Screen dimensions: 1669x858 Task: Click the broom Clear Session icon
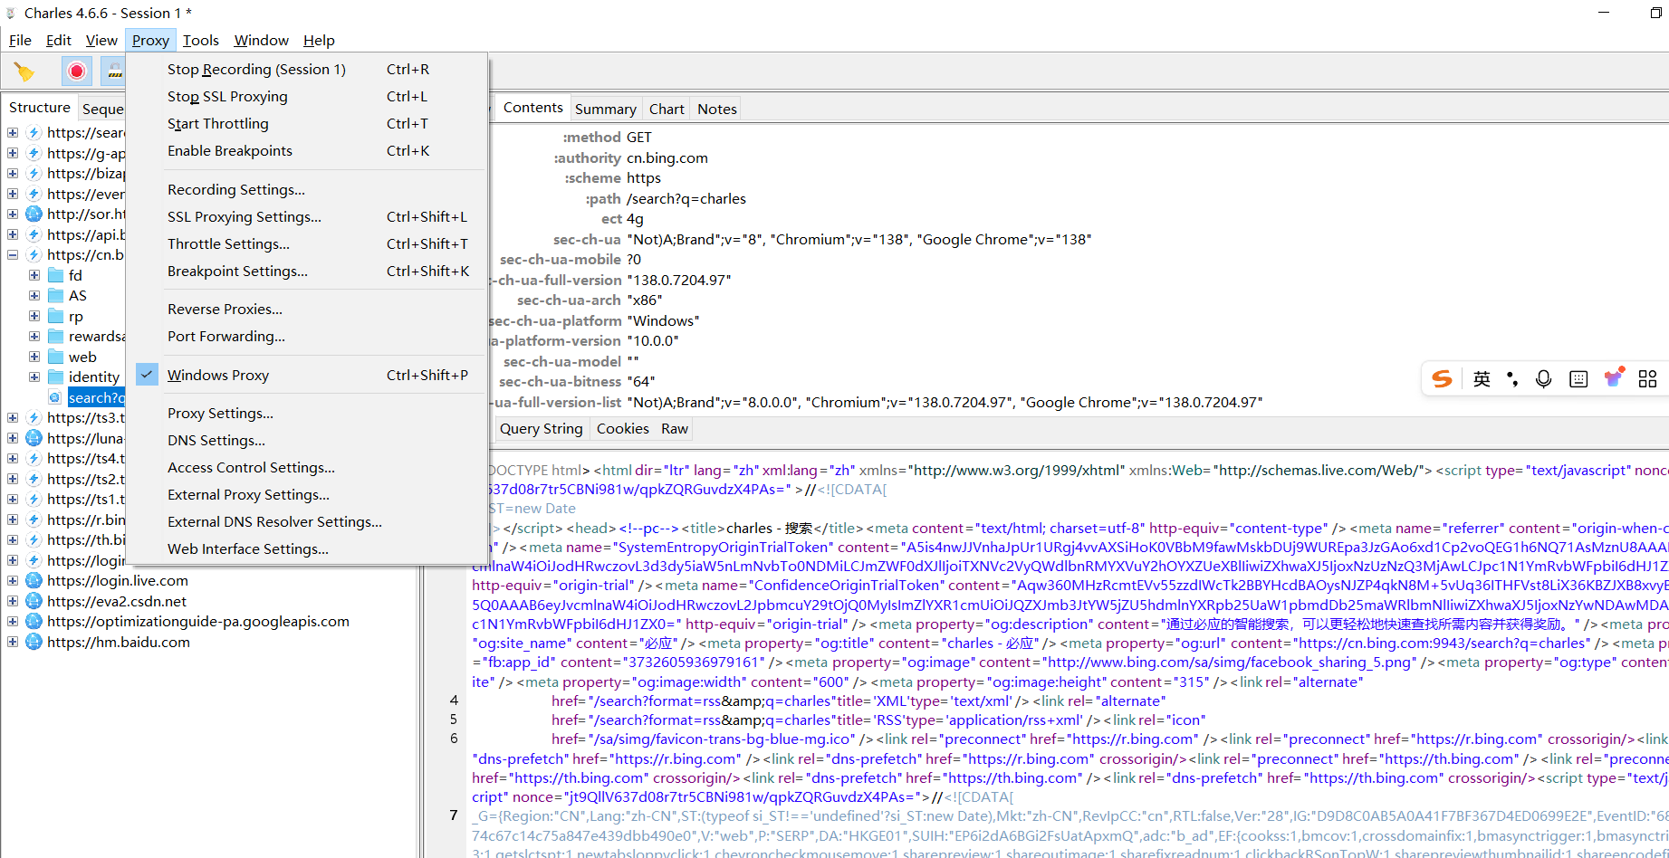24,71
